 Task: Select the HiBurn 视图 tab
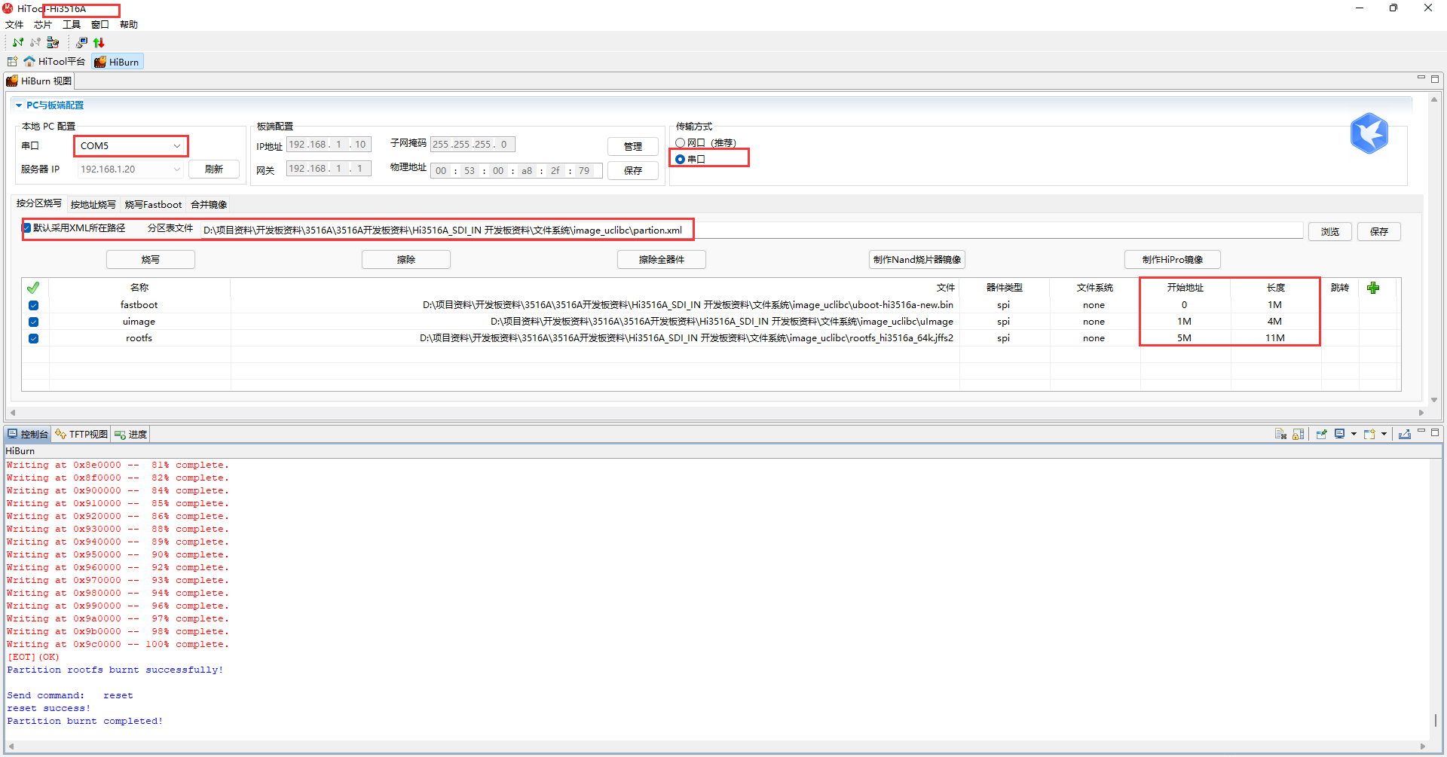click(x=39, y=81)
